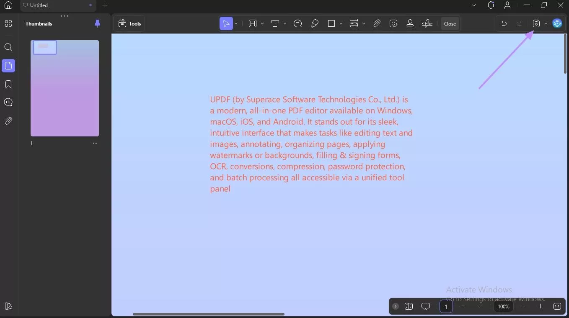Screen dimensions: 569x318
Task: Expand the save options dropdown
Action: click(546, 23)
